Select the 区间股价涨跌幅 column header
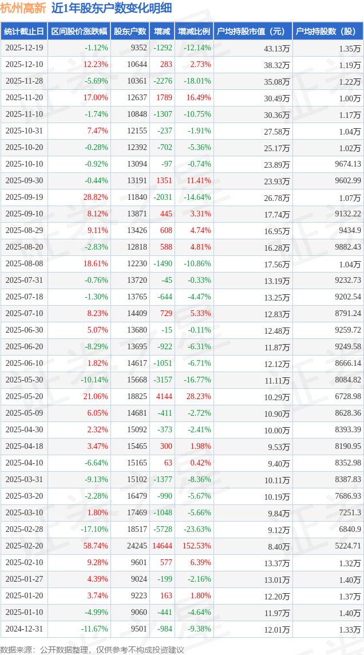 pyautogui.click(x=78, y=31)
